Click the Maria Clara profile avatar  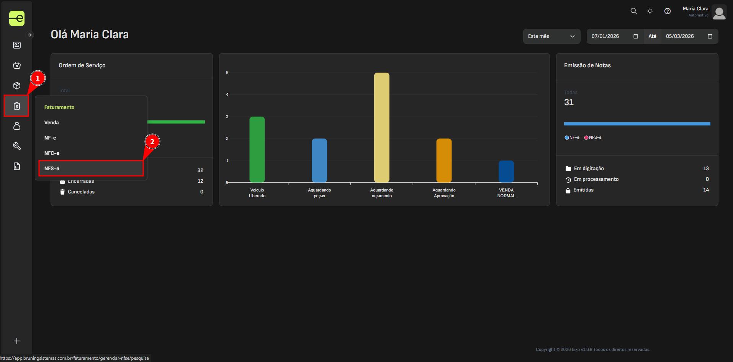pyautogui.click(x=719, y=12)
